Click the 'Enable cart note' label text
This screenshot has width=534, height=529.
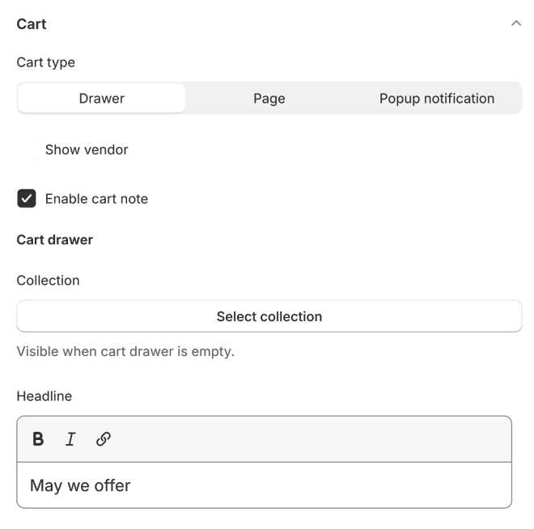pos(96,199)
